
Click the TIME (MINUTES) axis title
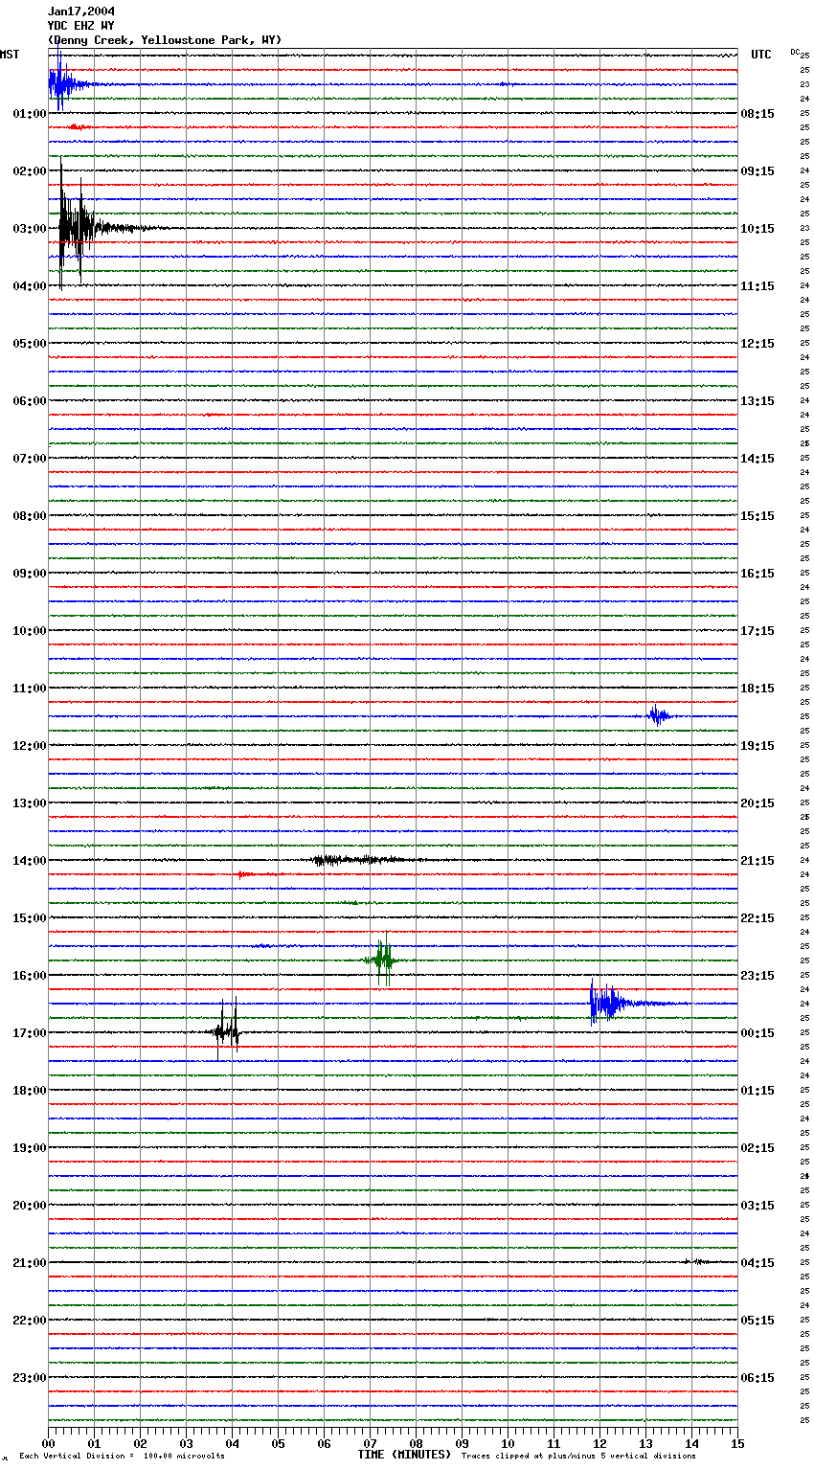point(404,1455)
